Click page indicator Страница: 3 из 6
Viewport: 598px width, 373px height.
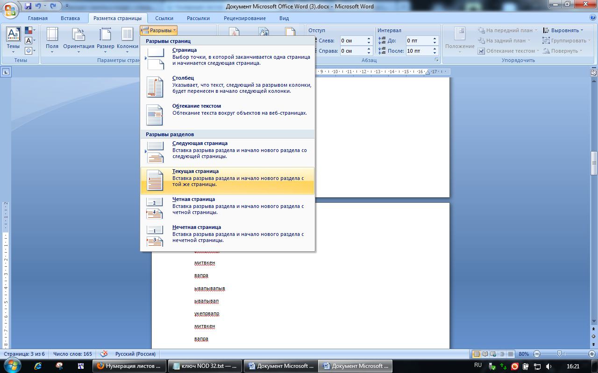[24, 354]
